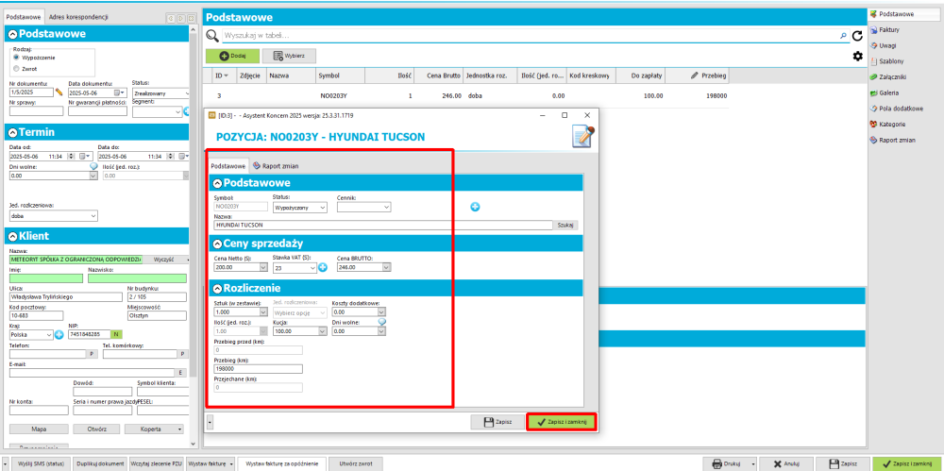Click the Przebieg (km) field showing 198000

tap(259, 369)
